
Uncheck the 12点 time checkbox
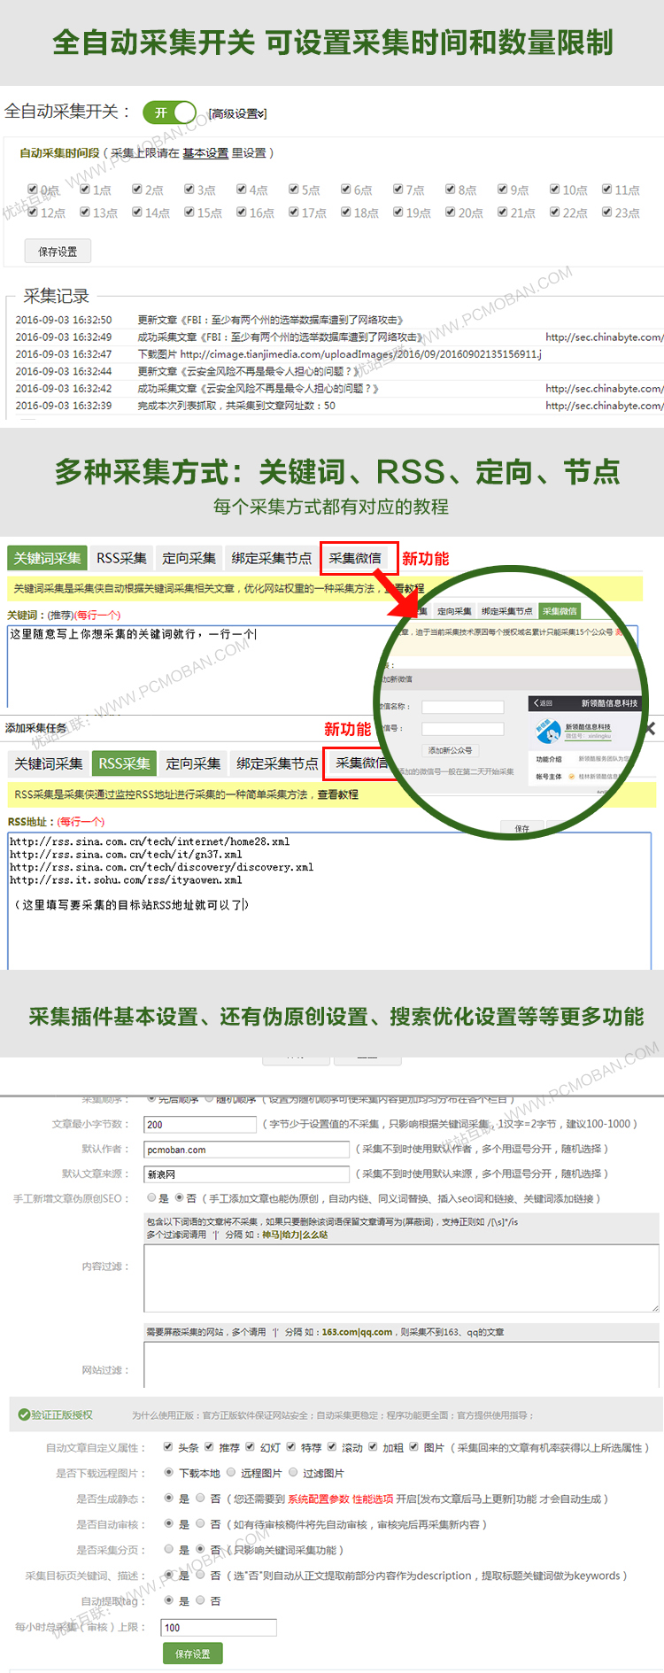click(x=33, y=213)
